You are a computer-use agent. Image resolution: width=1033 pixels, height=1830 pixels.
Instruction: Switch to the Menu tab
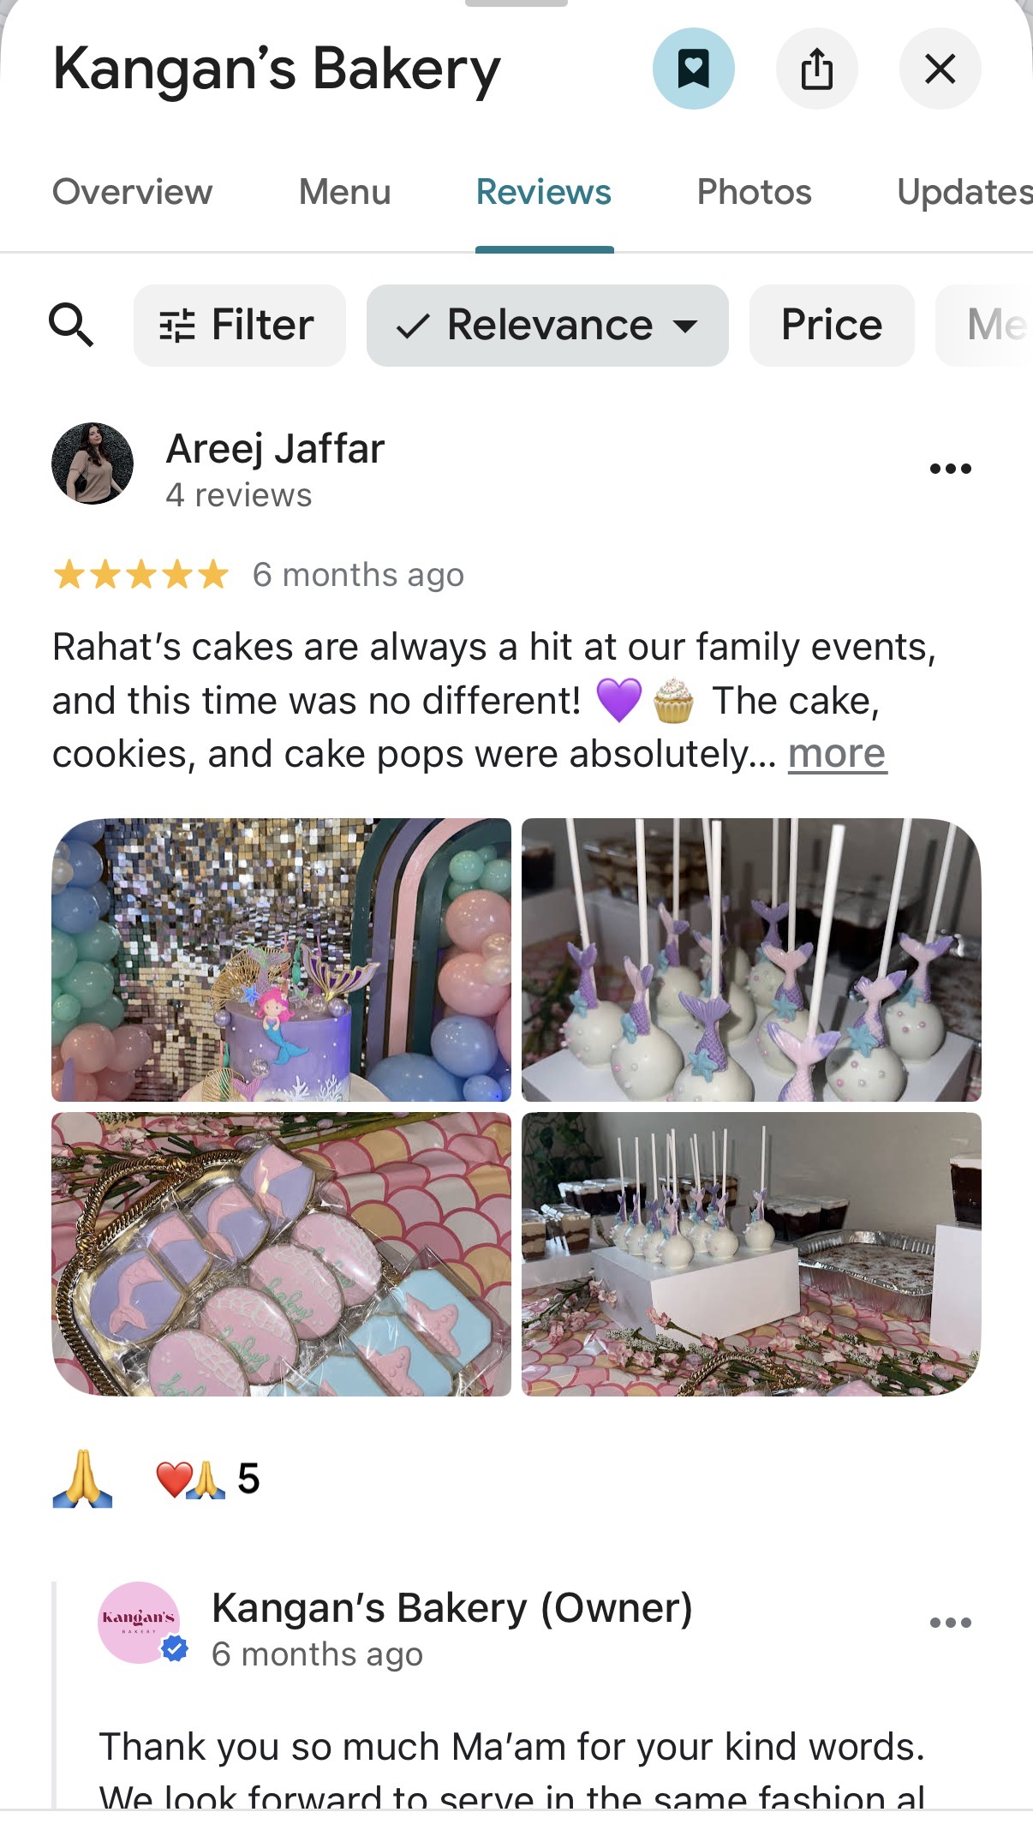[344, 192]
